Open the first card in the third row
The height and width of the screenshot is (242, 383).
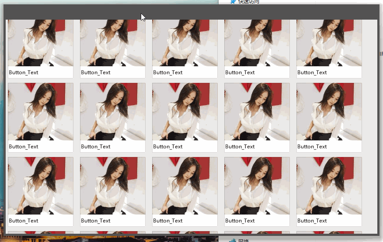pos(41,191)
